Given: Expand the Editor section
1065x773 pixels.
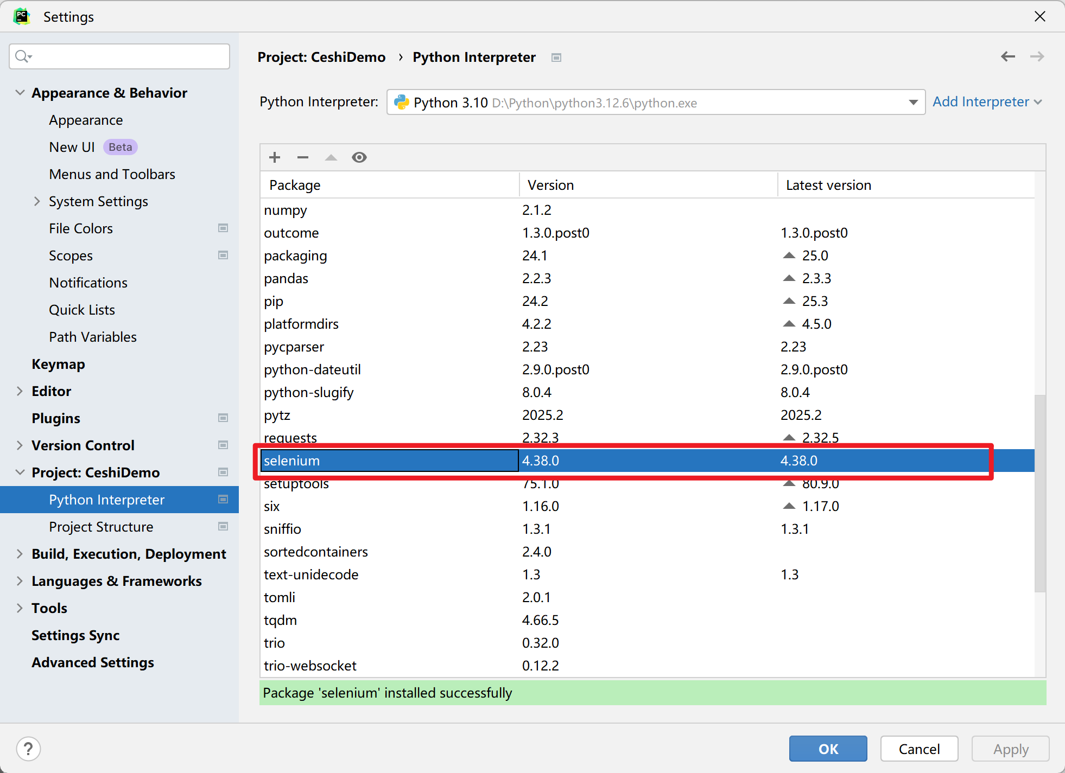Looking at the screenshot, I should (x=20, y=391).
